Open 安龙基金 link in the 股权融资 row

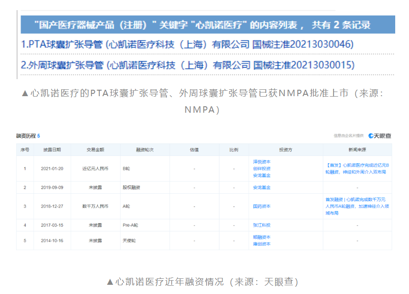(262, 187)
